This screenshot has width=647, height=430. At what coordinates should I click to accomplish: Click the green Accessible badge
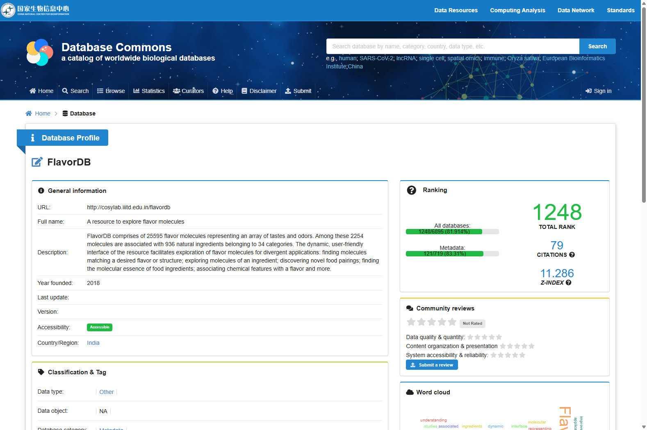100,327
